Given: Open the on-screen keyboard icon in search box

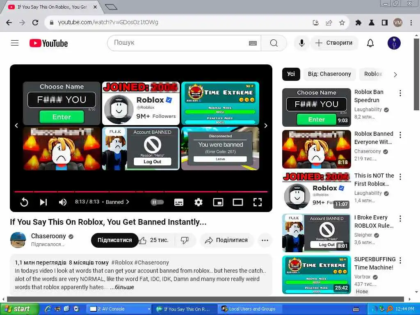Looking at the screenshot, I should click(x=253, y=43).
